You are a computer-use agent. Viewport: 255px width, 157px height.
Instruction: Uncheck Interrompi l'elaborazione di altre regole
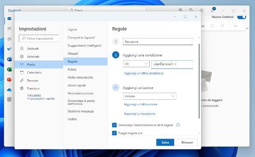click(114, 125)
